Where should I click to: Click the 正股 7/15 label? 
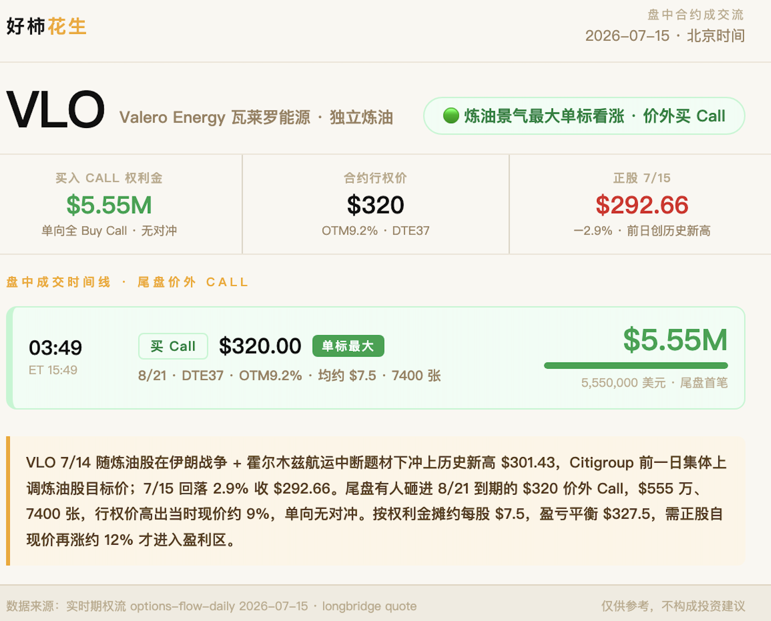(x=642, y=178)
